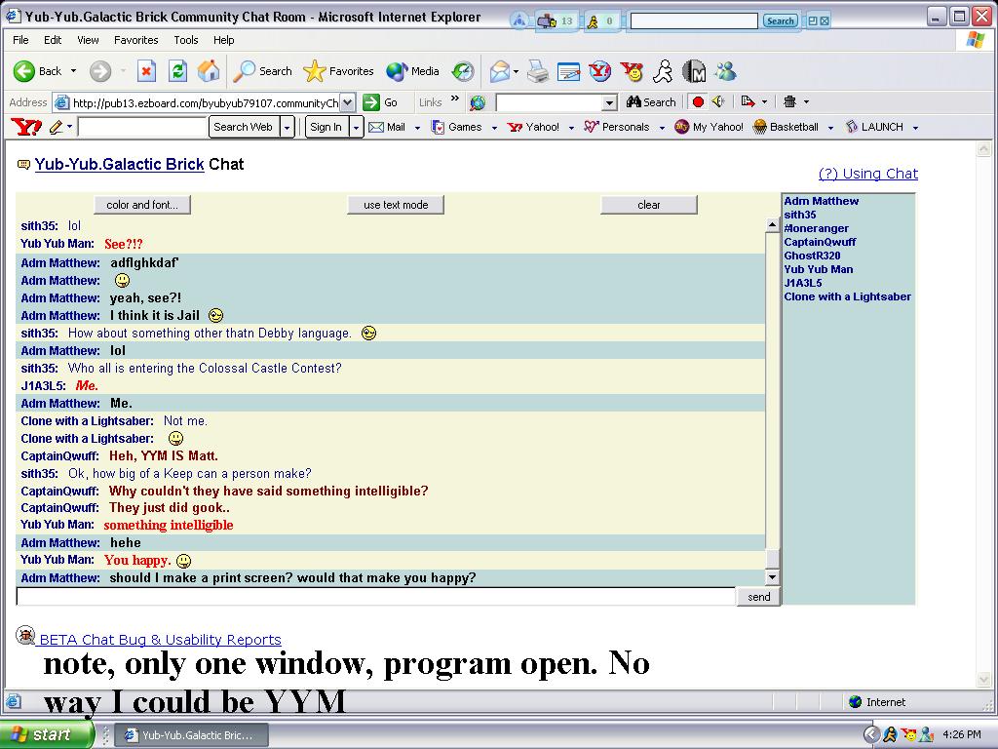Image resolution: width=998 pixels, height=749 pixels.
Task: Expand the Search Web dropdown arrow
Action: [288, 128]
